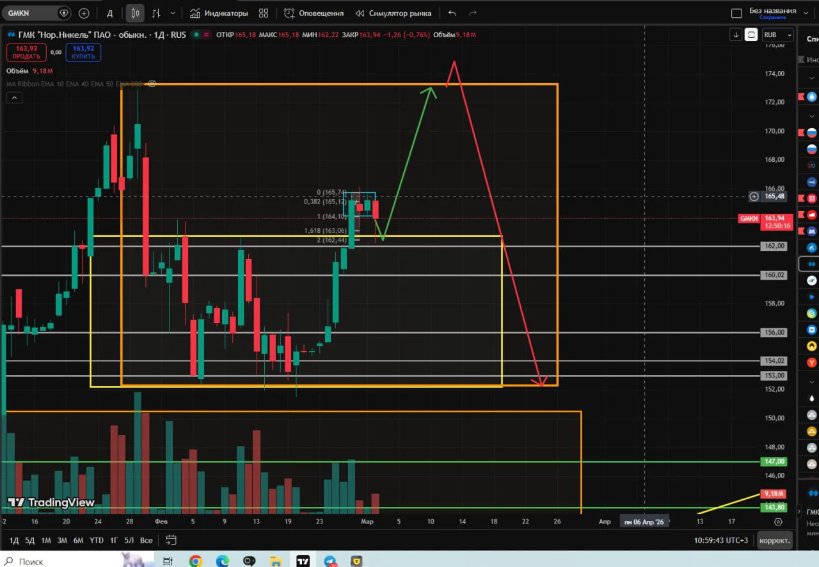
Task: Select the bar chart type icon
Action: coord(155,13)
